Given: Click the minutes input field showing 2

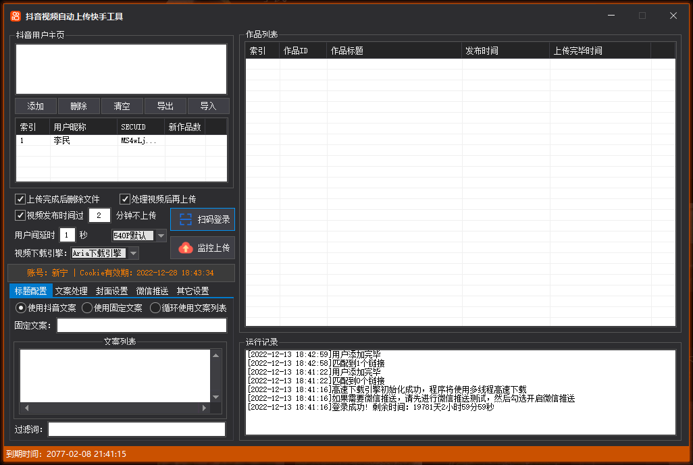Looking at the screenshot, I should pos(99,215).
